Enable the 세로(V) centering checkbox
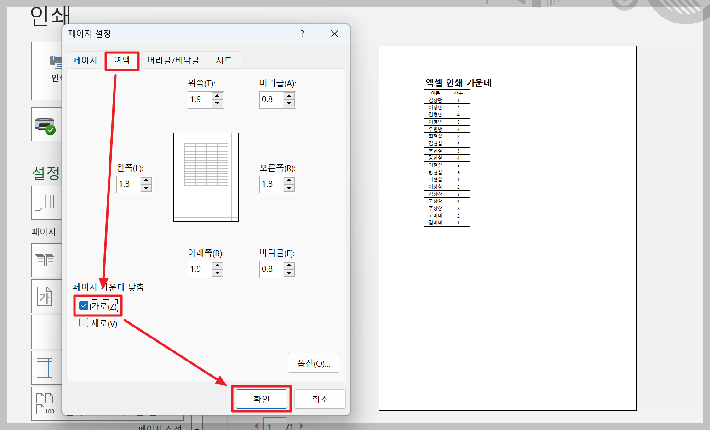The height and width of the screenshot is (430, 710). (83, 322)
